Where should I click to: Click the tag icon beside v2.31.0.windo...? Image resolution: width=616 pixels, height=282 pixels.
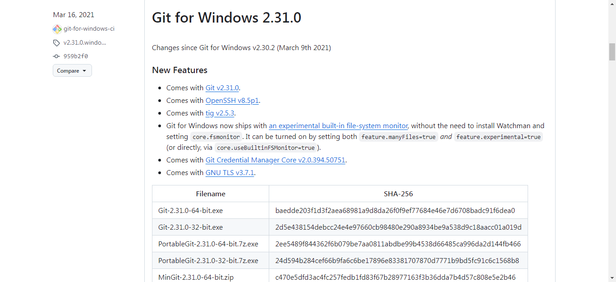(56, 43)
